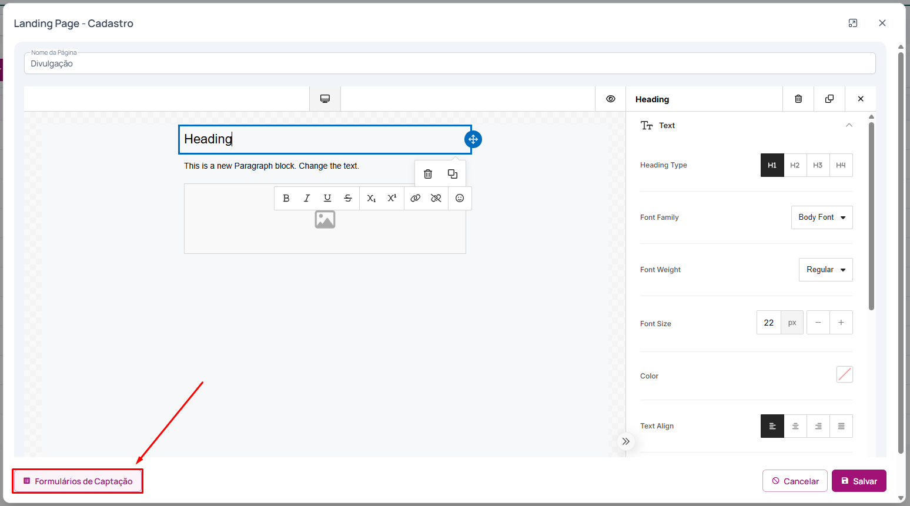Click the desktop device view icon

pyautogui.click(x=325, y=99)
